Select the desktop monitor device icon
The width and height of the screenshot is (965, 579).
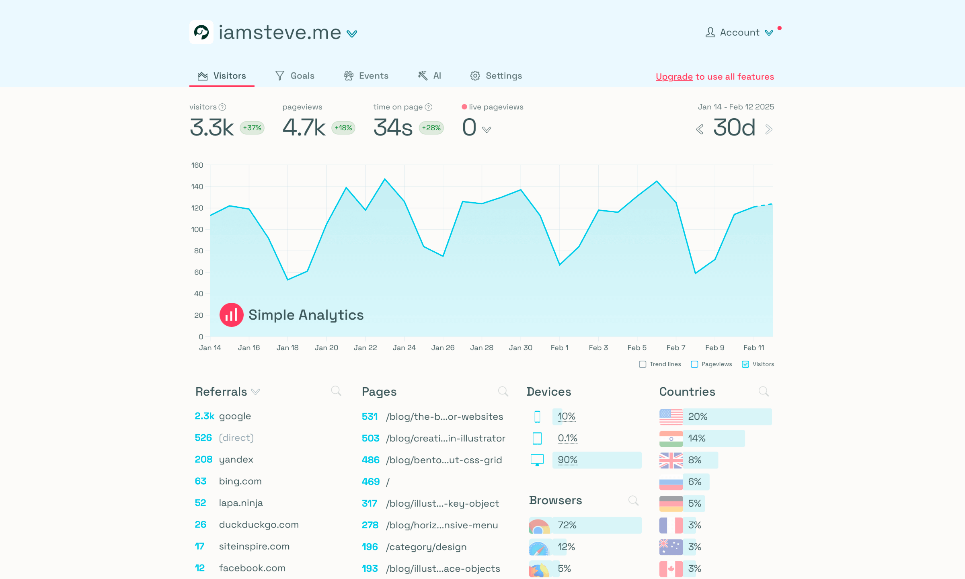tap(537, 460)
